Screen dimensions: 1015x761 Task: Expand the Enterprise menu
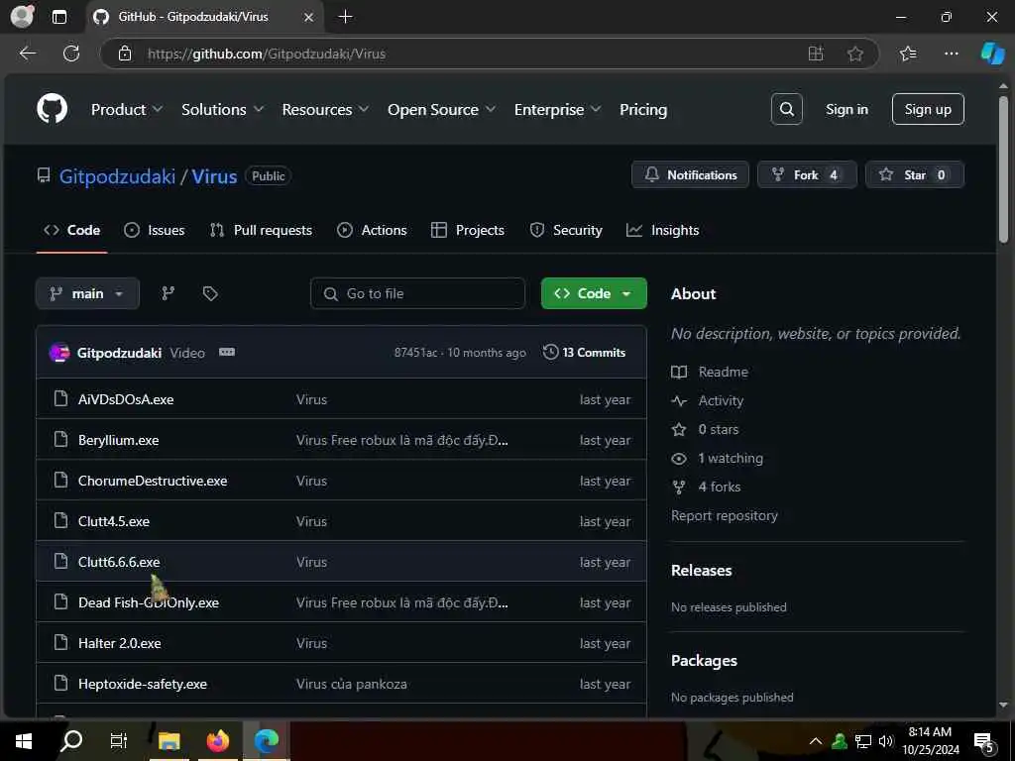[557, 109]
